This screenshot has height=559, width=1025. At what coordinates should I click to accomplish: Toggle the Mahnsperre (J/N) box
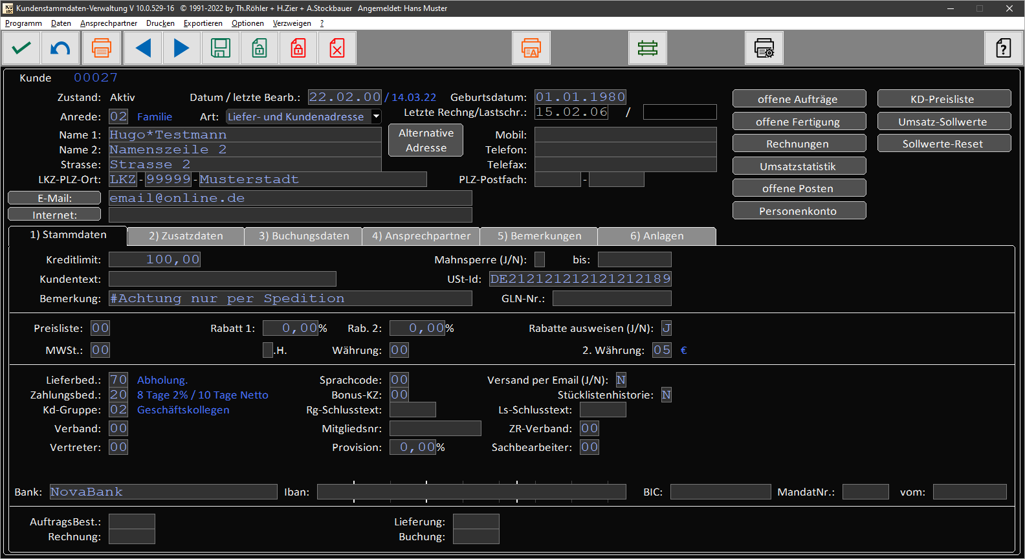540,260
